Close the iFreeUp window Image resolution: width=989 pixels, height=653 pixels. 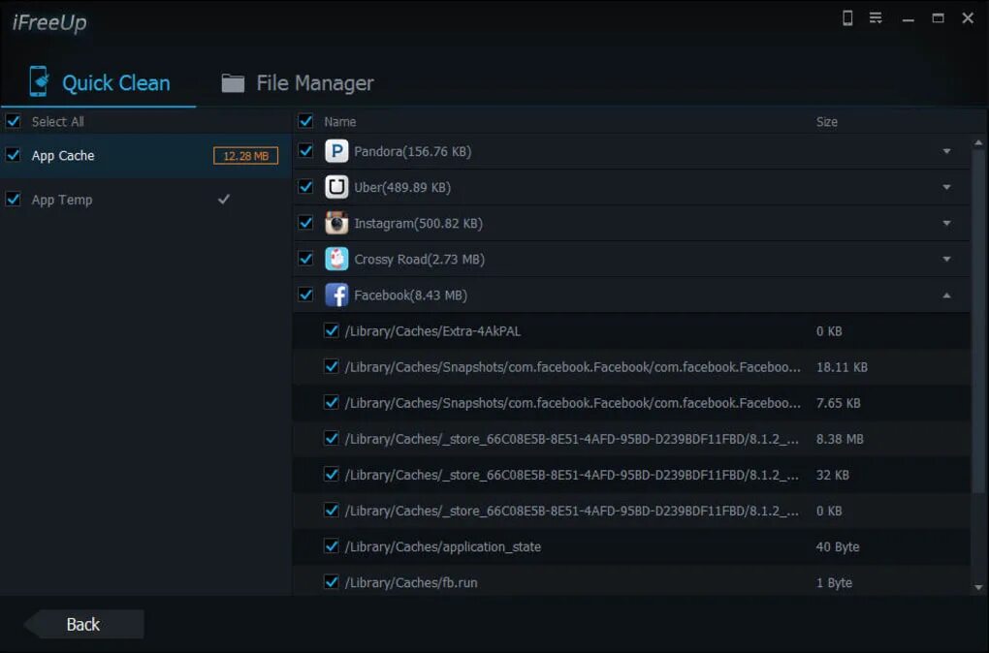coord(969,18)
